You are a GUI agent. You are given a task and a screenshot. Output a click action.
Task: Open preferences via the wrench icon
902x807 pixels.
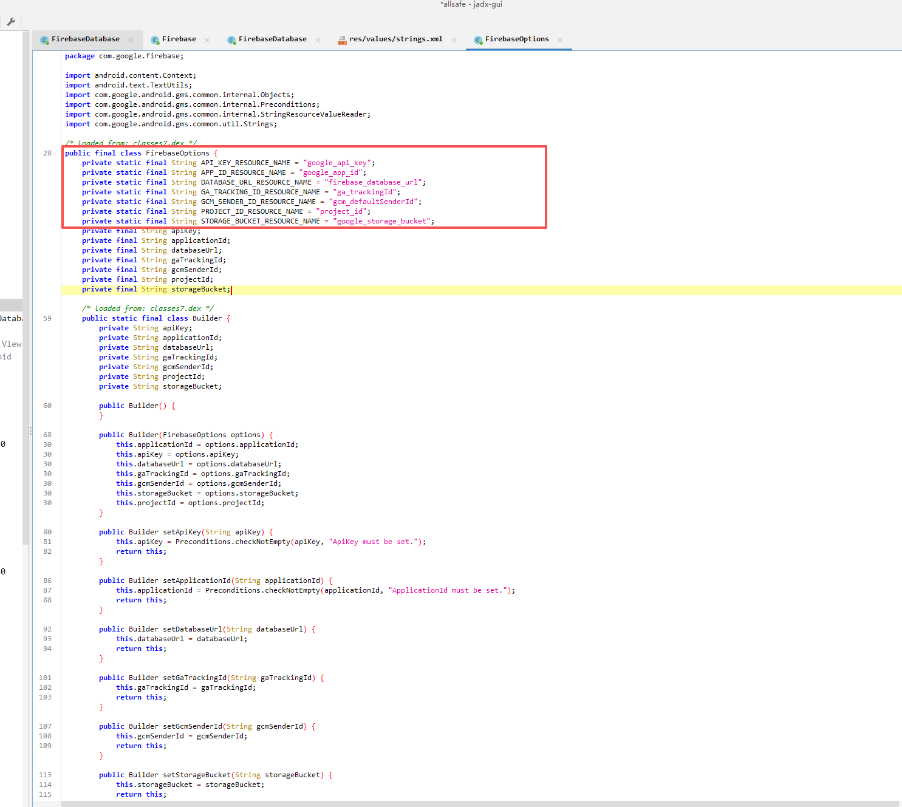pos(11,22)
